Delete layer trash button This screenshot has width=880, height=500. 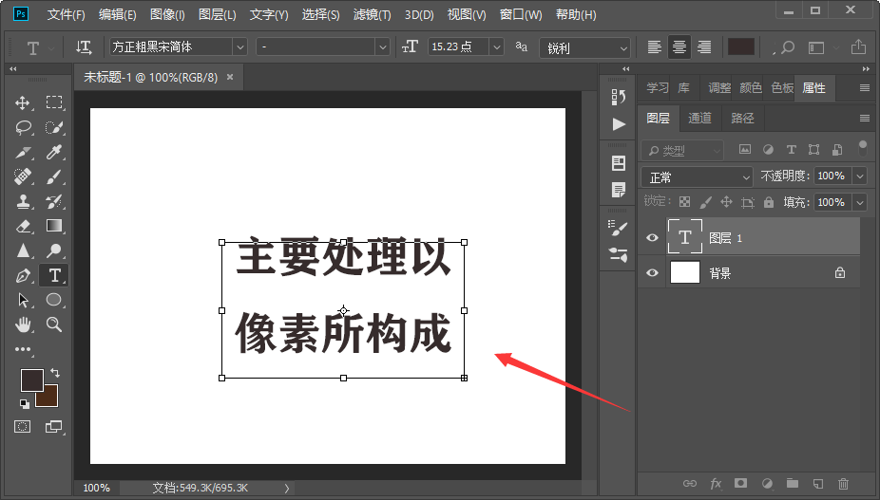click(x=844, y=483)
